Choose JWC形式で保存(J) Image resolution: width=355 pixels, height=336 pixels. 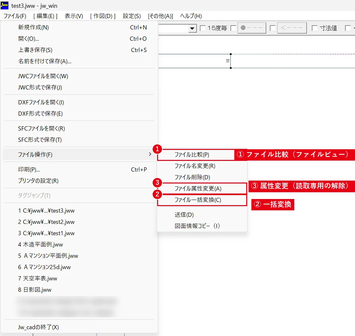[x=79, y=88]
